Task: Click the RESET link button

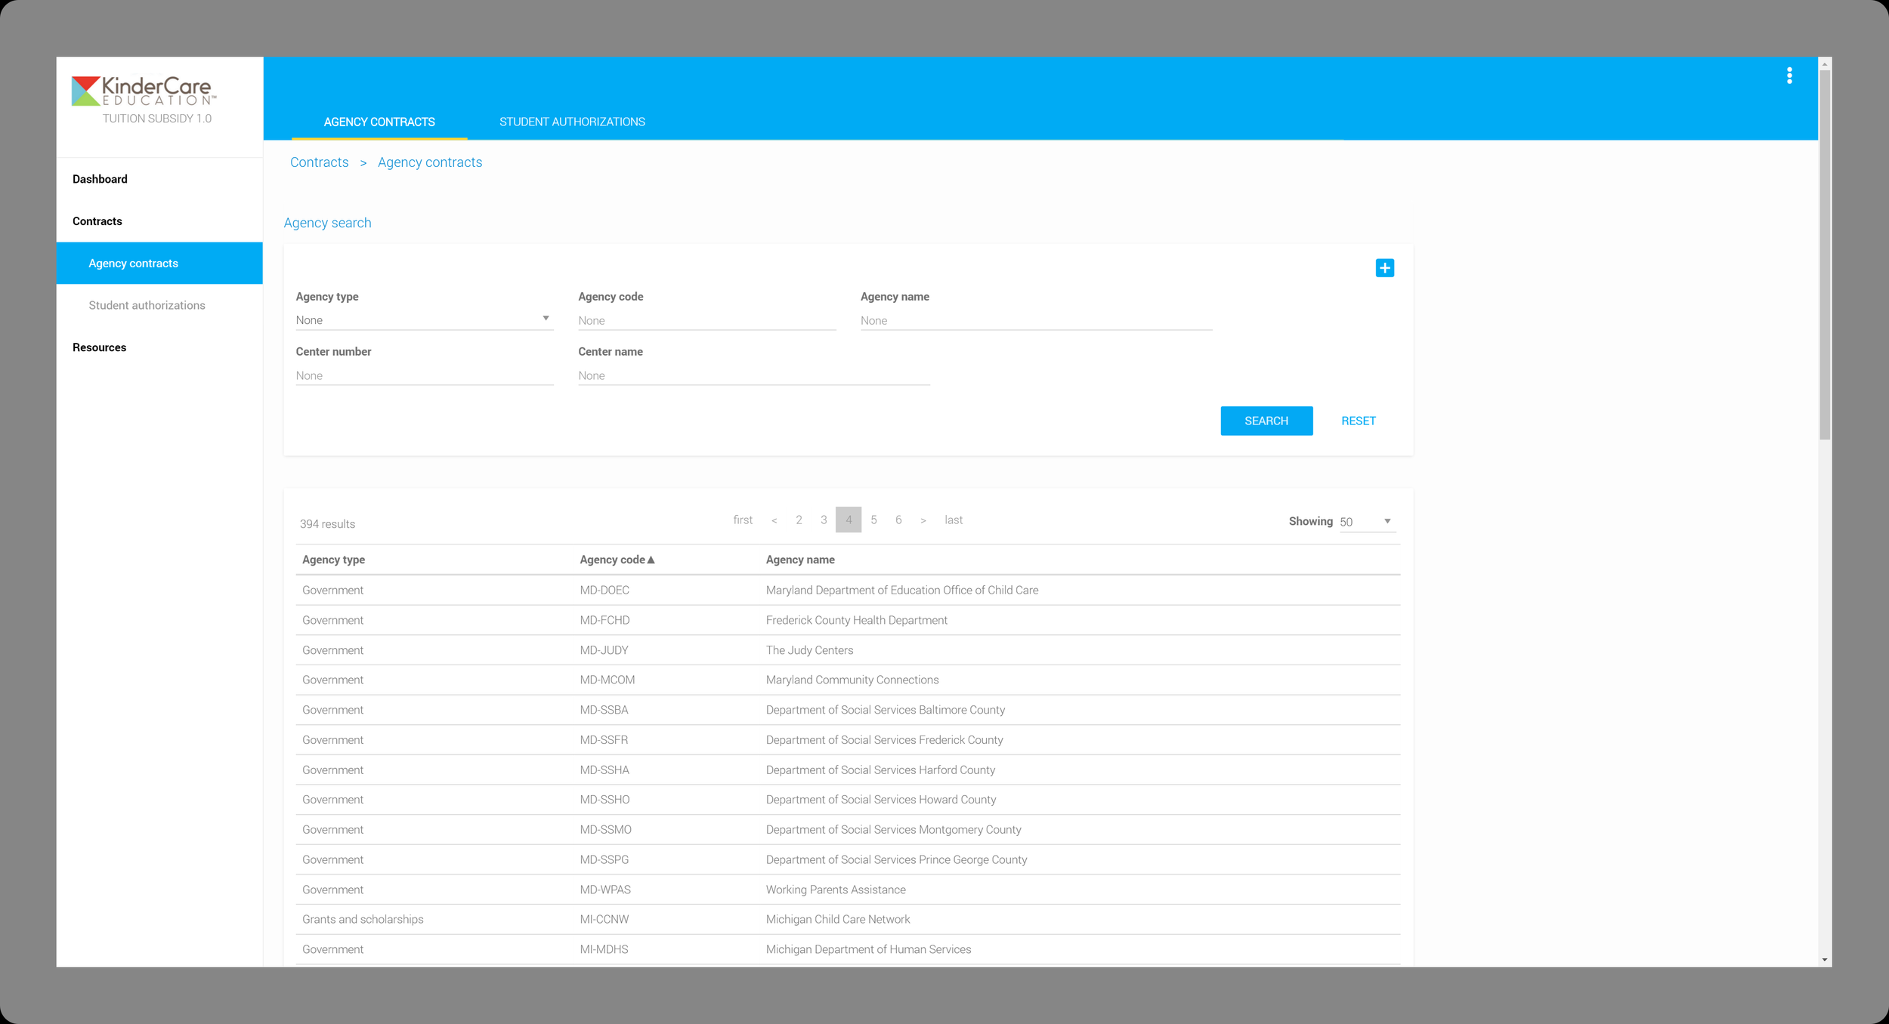Action: (x=1358, y=421)
